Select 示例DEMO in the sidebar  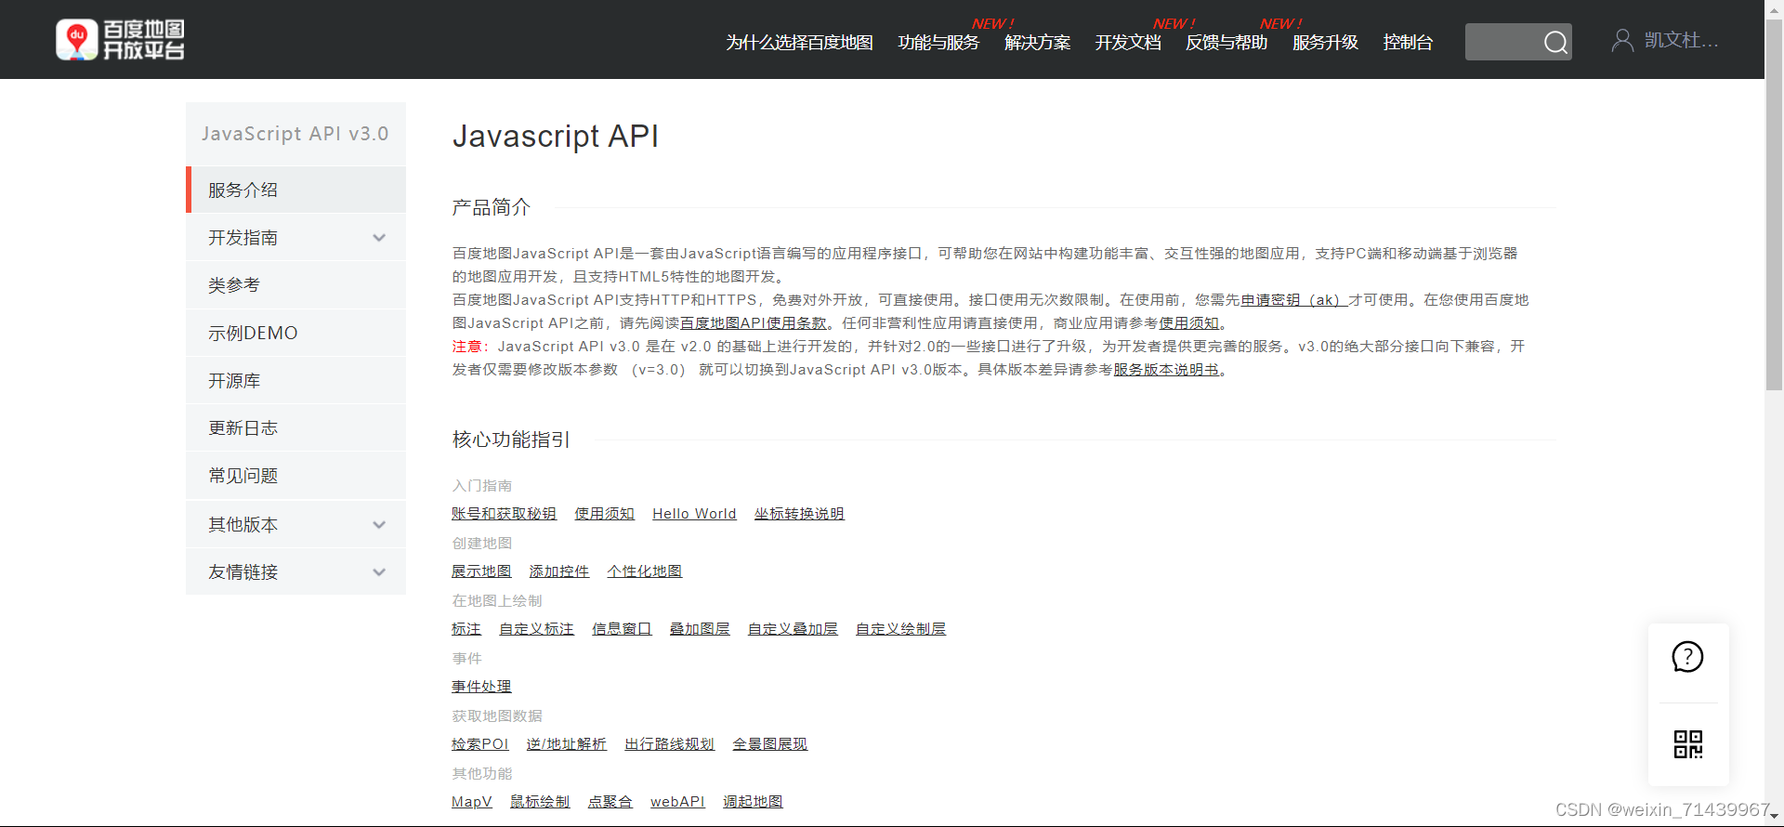(x=296, y=333)
